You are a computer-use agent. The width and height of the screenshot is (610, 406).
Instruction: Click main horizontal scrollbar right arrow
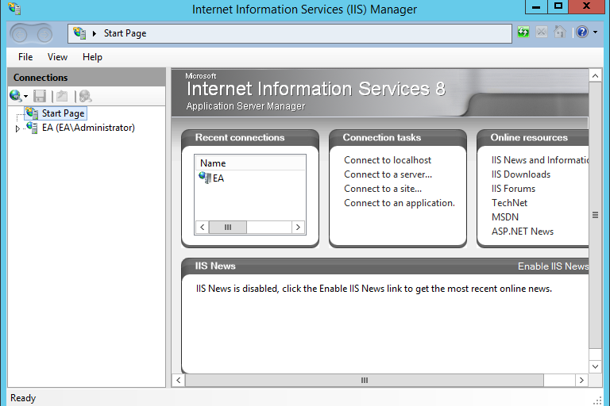pos(581,381)
